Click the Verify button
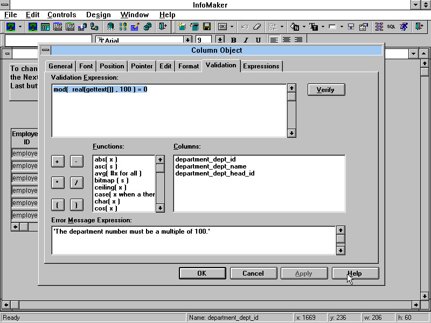 point(326,90)
